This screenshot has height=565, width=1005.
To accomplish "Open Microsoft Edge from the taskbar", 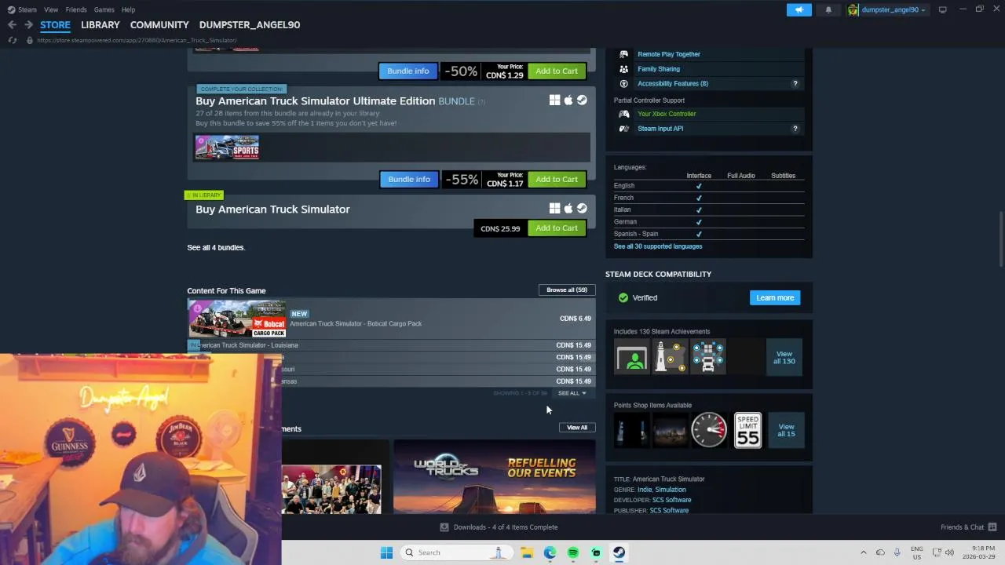I will pos(550,552).
